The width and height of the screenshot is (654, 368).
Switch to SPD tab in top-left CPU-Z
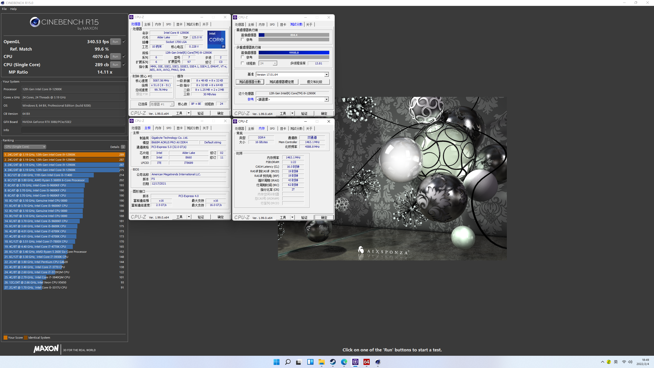coord(168,24)
